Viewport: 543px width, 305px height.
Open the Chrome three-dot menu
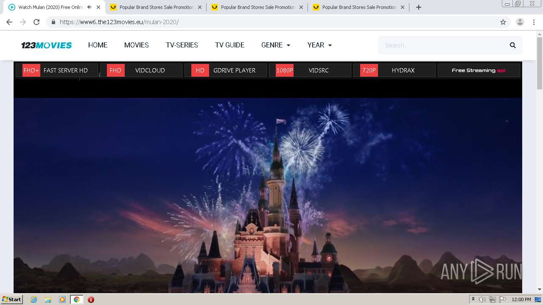534,22
